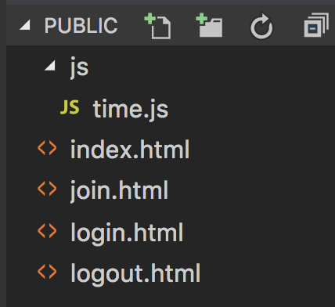Viewport: 335px width, 307px height.
Task: Open index.html in the editor
Action: [x=130, y=150]
